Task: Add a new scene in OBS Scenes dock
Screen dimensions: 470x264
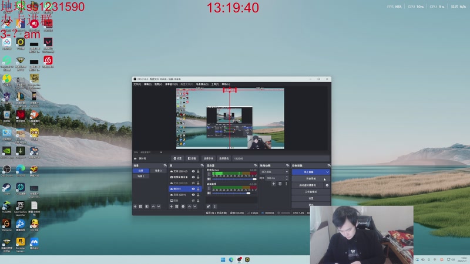Action: click(135, 207)
